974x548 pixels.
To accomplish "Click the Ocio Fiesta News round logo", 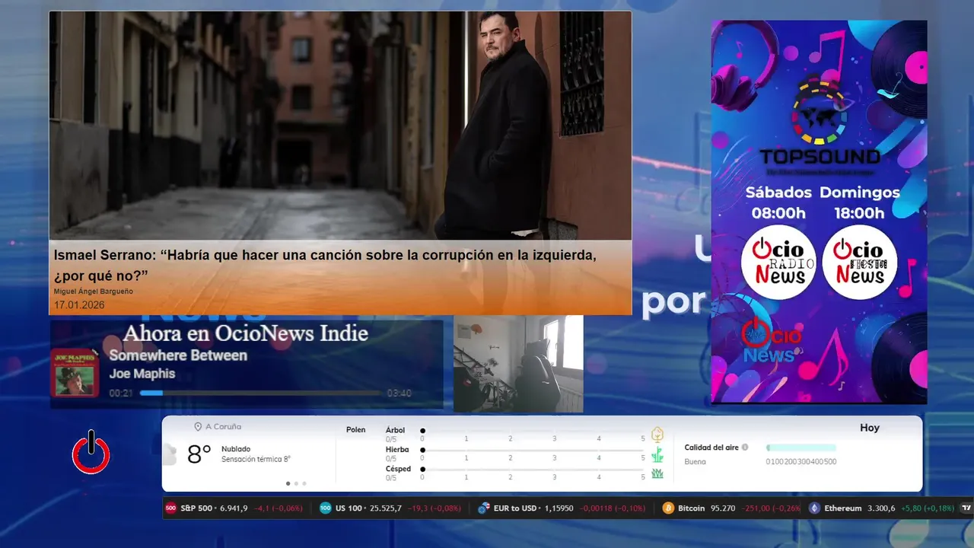I will click(x=860, y=263).
